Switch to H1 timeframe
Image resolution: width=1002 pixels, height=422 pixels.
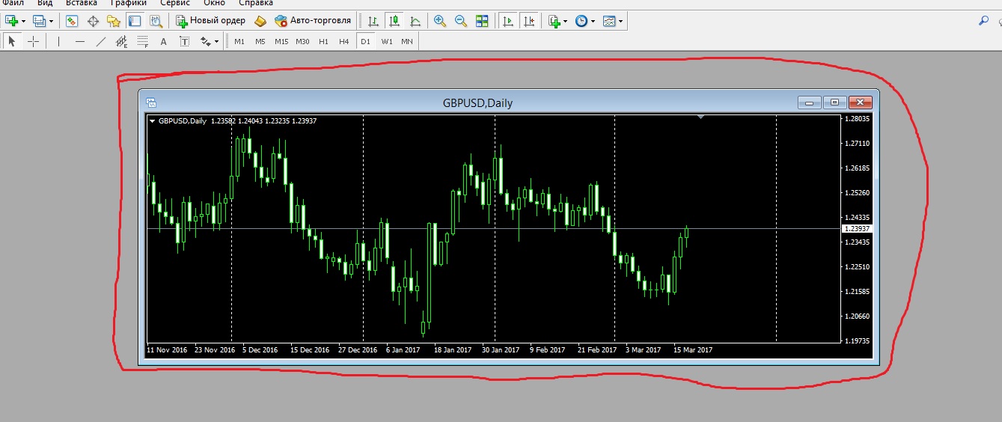(x=323, y=42)
